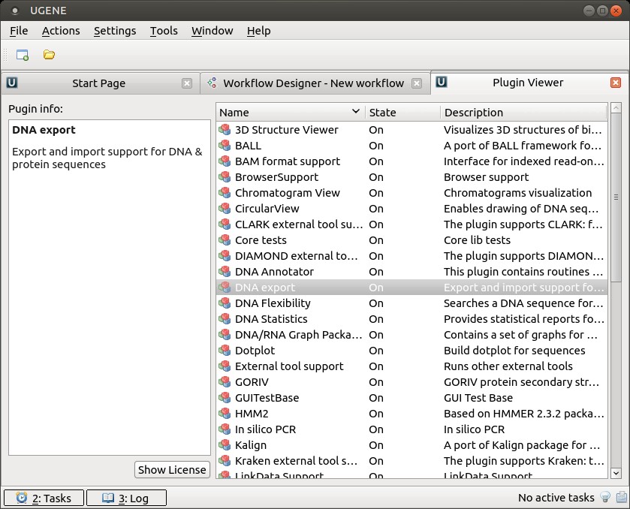Open the Window menu
Image resolution: width=630 pixels, height=509 pixels.
click(213, 31)
